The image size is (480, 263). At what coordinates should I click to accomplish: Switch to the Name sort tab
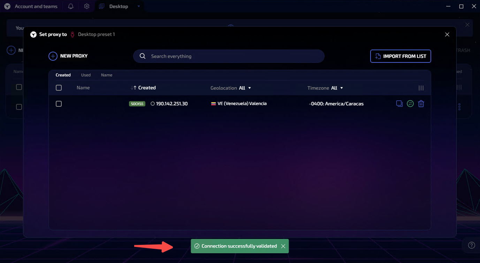(107, 75)
